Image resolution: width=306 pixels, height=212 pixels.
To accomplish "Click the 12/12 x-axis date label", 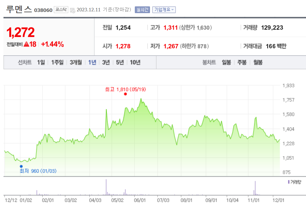I will (x=11, y=200).
